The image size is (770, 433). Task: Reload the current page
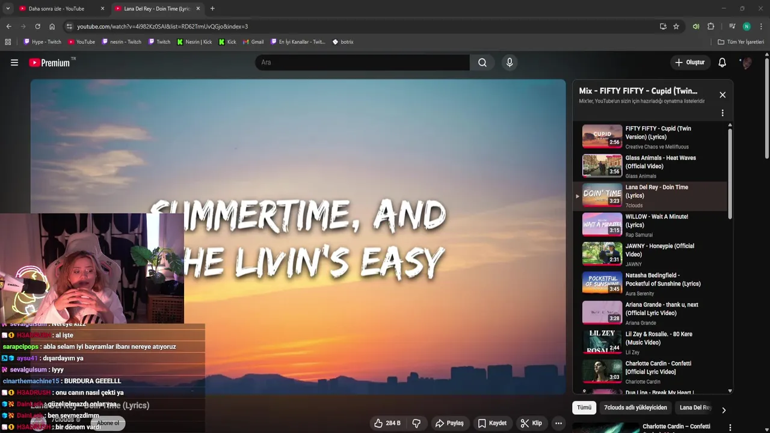click(x=37, y=26)
